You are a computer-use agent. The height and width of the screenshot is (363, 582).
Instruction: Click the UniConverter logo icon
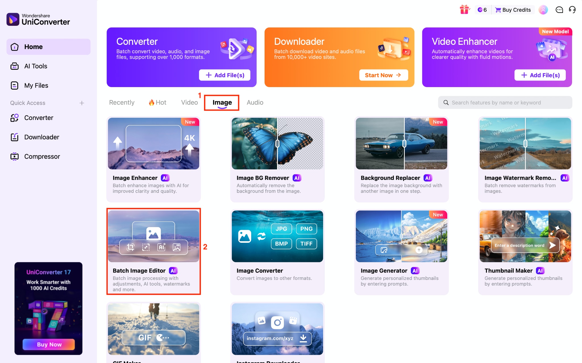13,19
